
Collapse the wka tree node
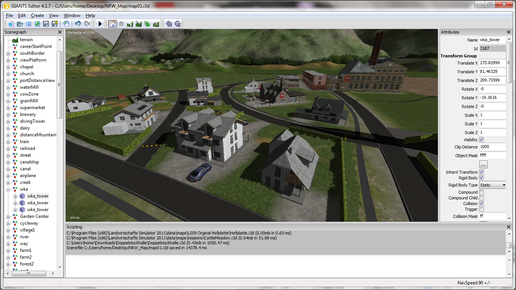[8, 190]
